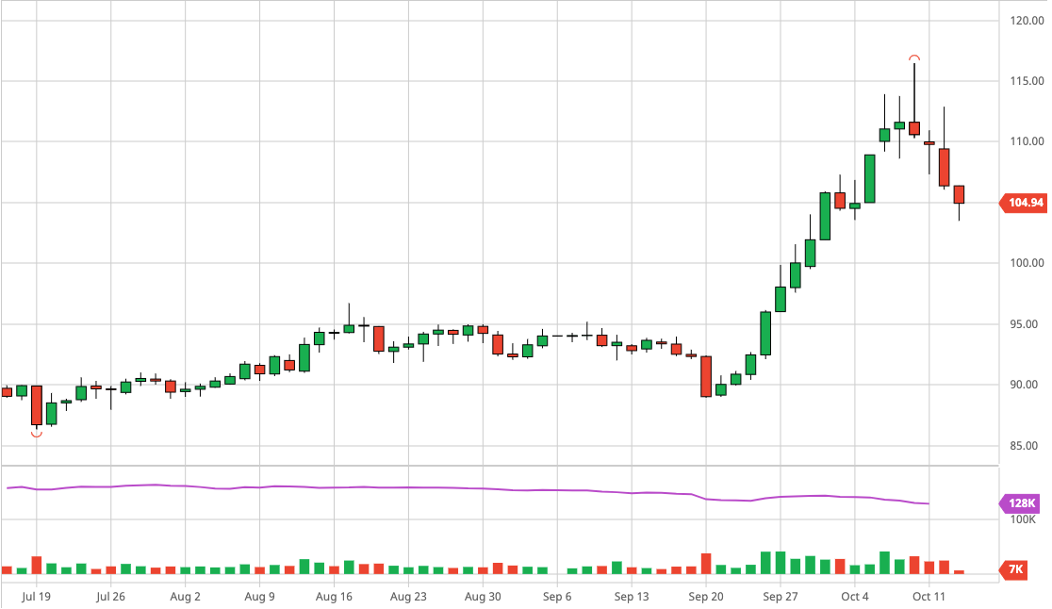Image resolution: width=1052 pixels, height=609 pixels.
Task: Click the Jul 19 date label
Action: [36, 596]
